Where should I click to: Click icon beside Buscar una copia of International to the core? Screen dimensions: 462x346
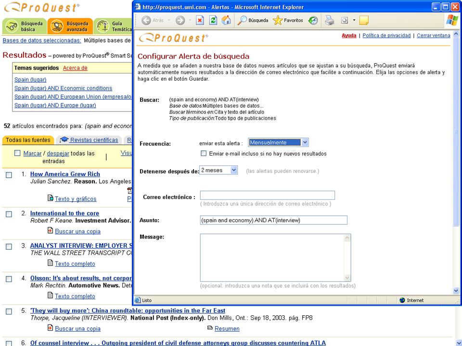coord(51,230)
